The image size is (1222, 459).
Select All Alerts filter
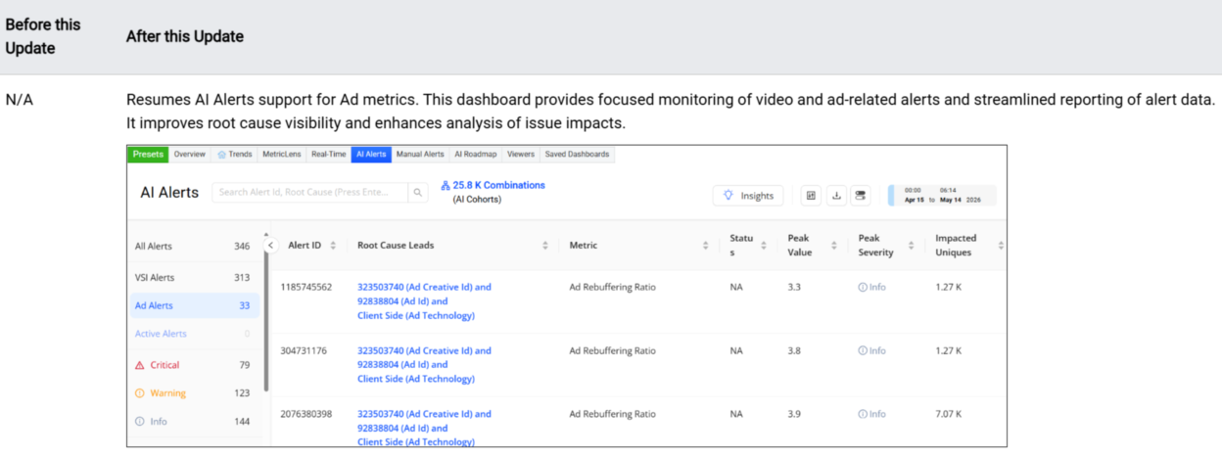pyautogui.click(x=193, y=247)
